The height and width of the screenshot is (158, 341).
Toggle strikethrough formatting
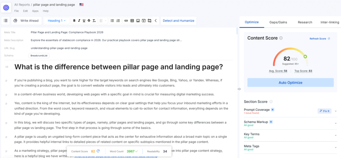tap(89, 21)
